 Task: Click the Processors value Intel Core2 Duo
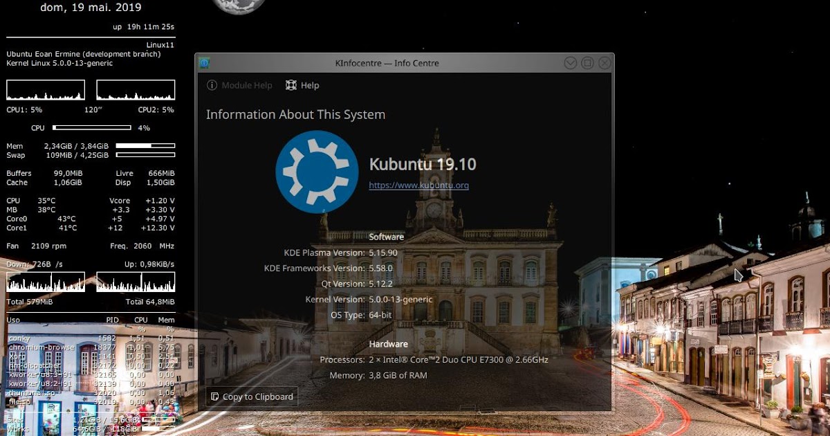click(x=459, y=360)
